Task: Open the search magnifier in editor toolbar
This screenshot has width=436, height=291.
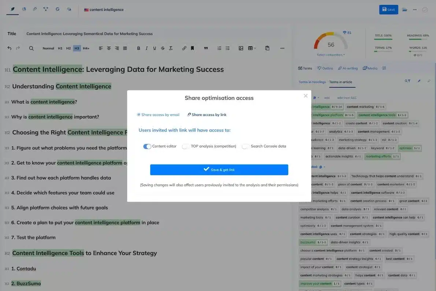Action: (x=31, y=48)
